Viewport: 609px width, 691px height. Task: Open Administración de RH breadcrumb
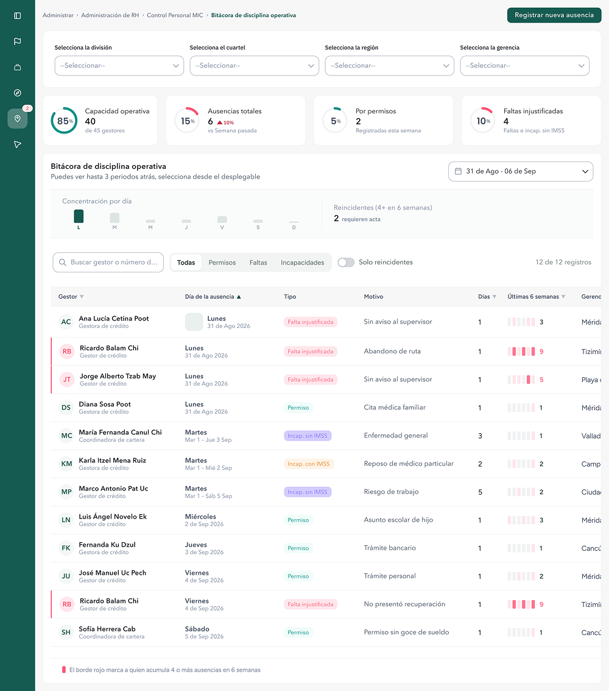coord(110,15)
